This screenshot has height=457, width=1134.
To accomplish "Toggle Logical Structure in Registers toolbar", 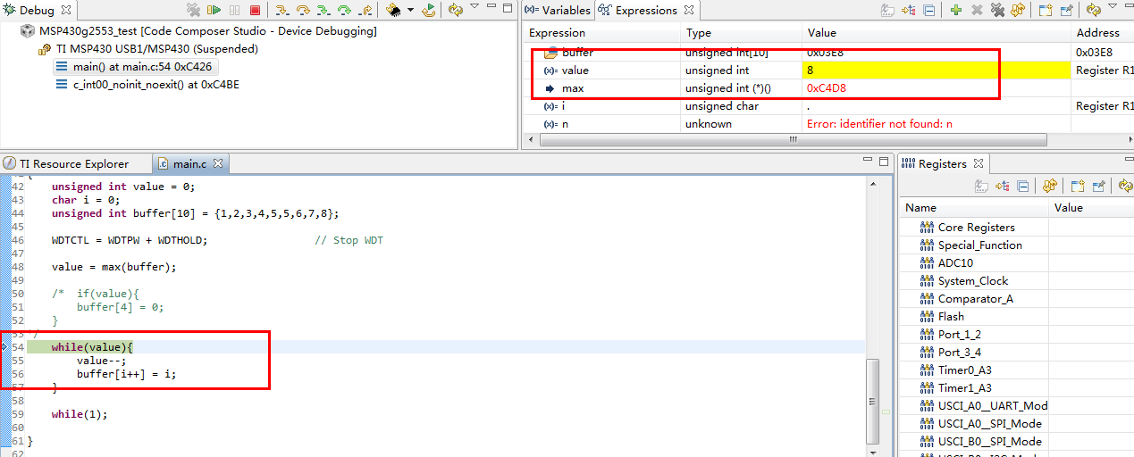I will pos(1002,186).
